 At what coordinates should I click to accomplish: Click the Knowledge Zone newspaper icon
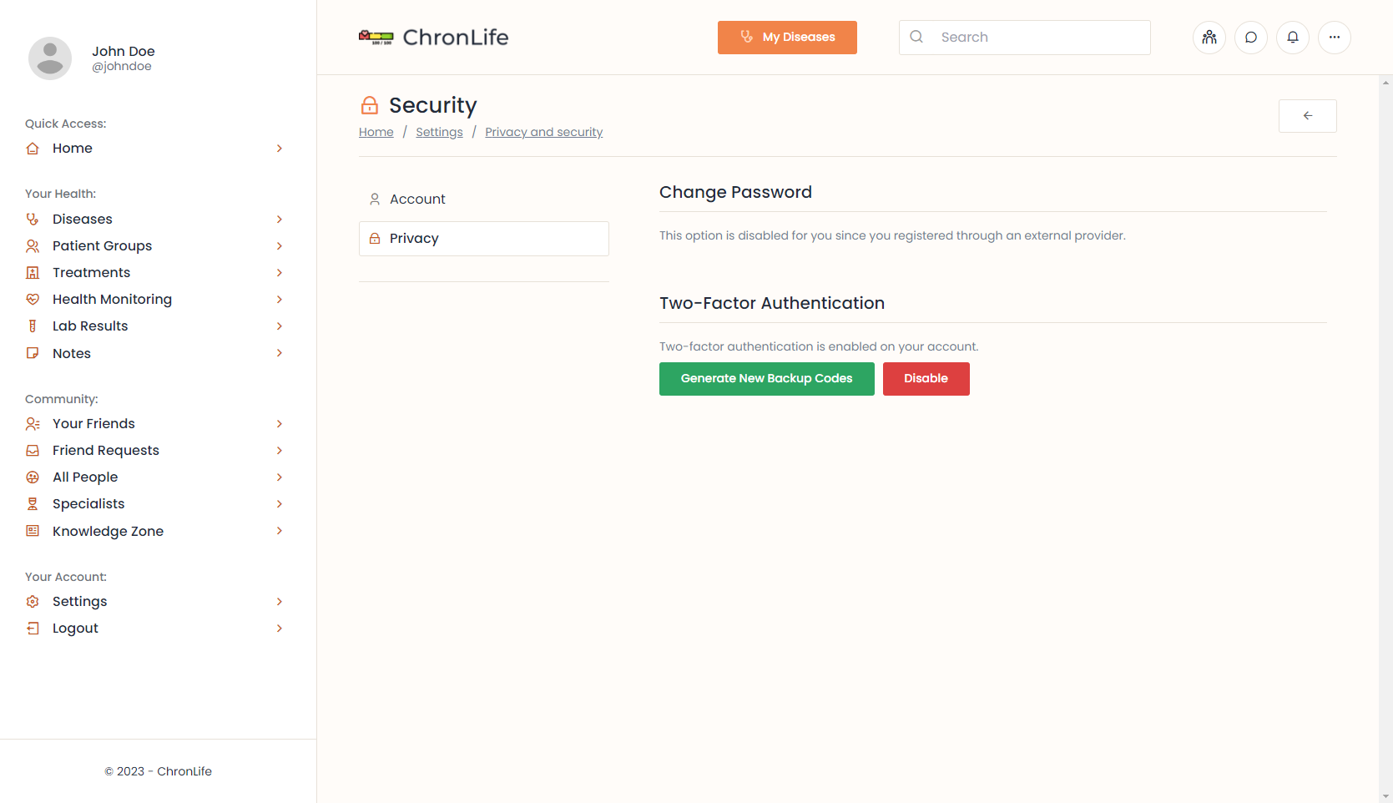point(33,531)
